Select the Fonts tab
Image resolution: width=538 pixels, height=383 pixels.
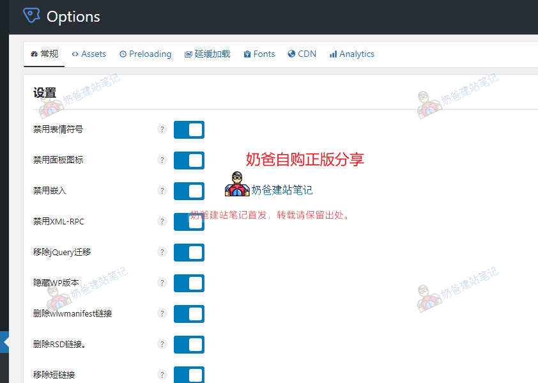(x=259, y=54)
